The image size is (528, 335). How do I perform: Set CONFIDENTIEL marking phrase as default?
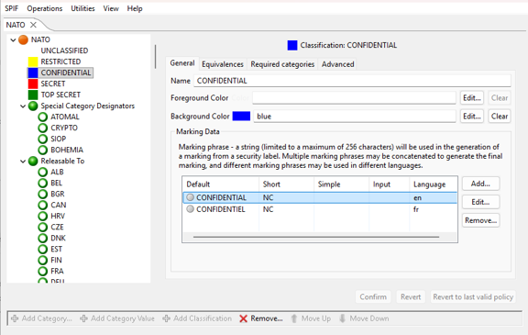tap(191, 209)
